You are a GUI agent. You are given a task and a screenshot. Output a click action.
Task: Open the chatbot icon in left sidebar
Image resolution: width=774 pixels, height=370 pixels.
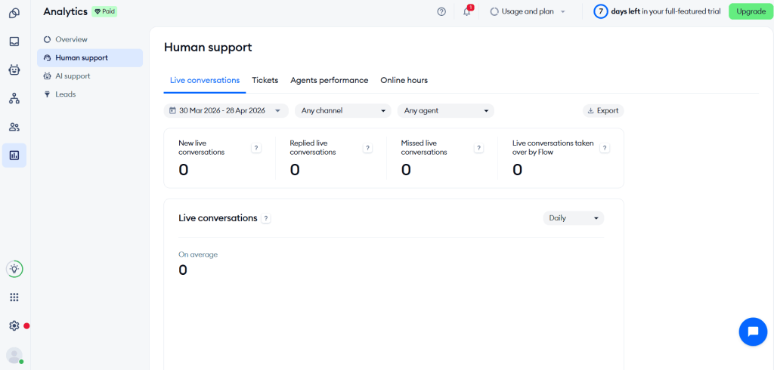(x=14, y=70)
